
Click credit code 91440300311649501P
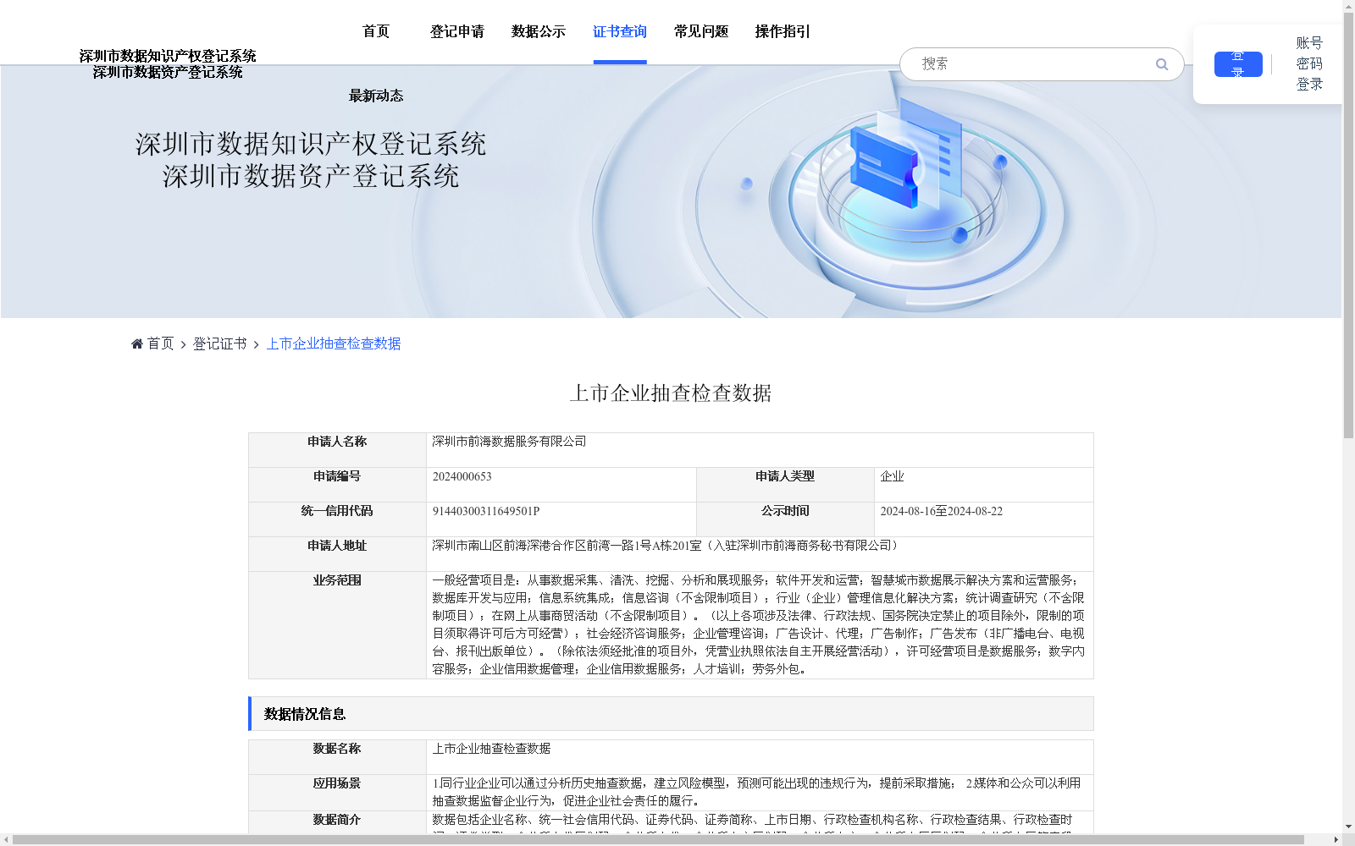pyautogui.click(x=486, y=511)
